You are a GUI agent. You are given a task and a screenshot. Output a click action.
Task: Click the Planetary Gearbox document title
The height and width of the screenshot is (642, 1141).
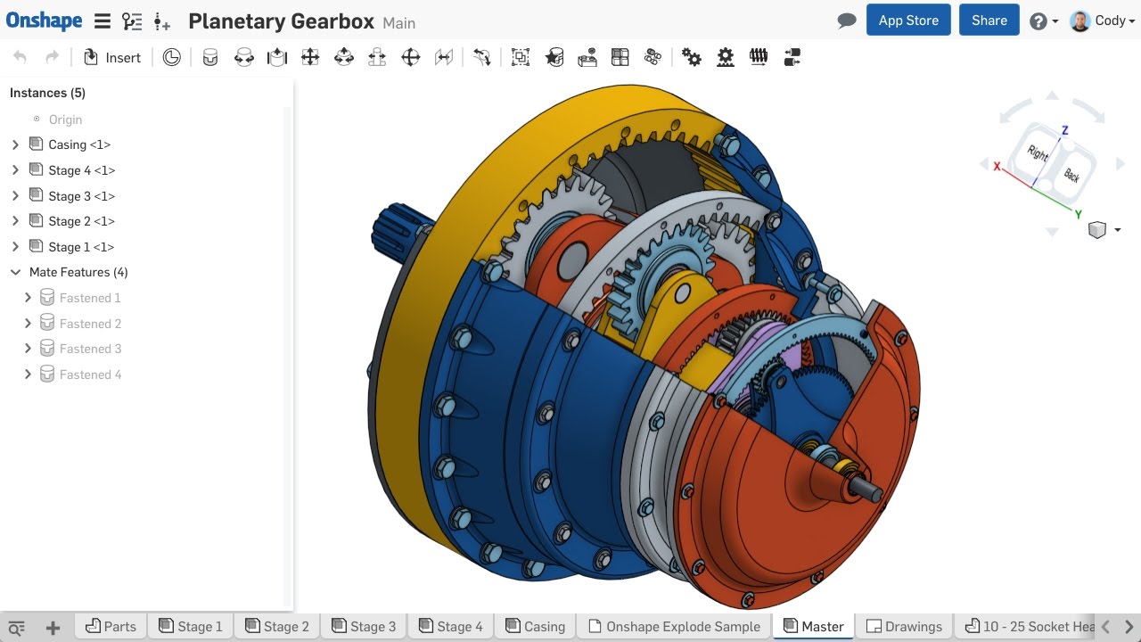click(281, 21)
